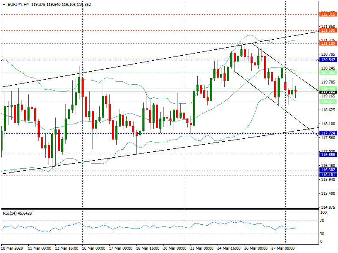
Task: Click the 121.189 orange level tag
Action: (328, 43)
